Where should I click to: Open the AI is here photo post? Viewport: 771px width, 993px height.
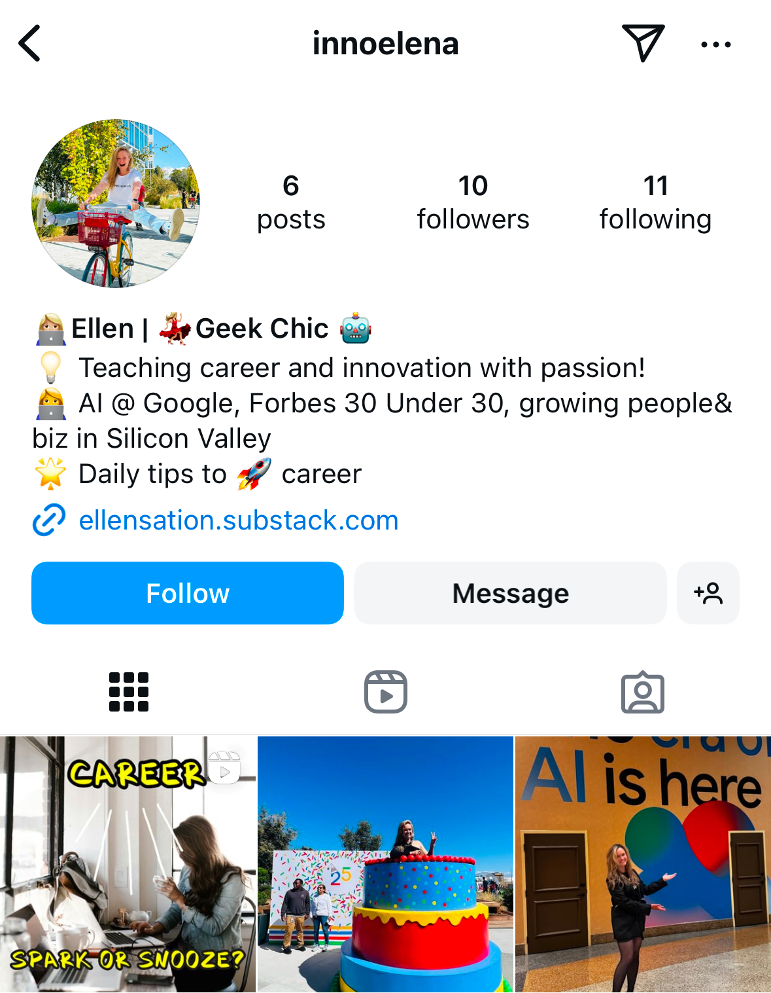643,865
